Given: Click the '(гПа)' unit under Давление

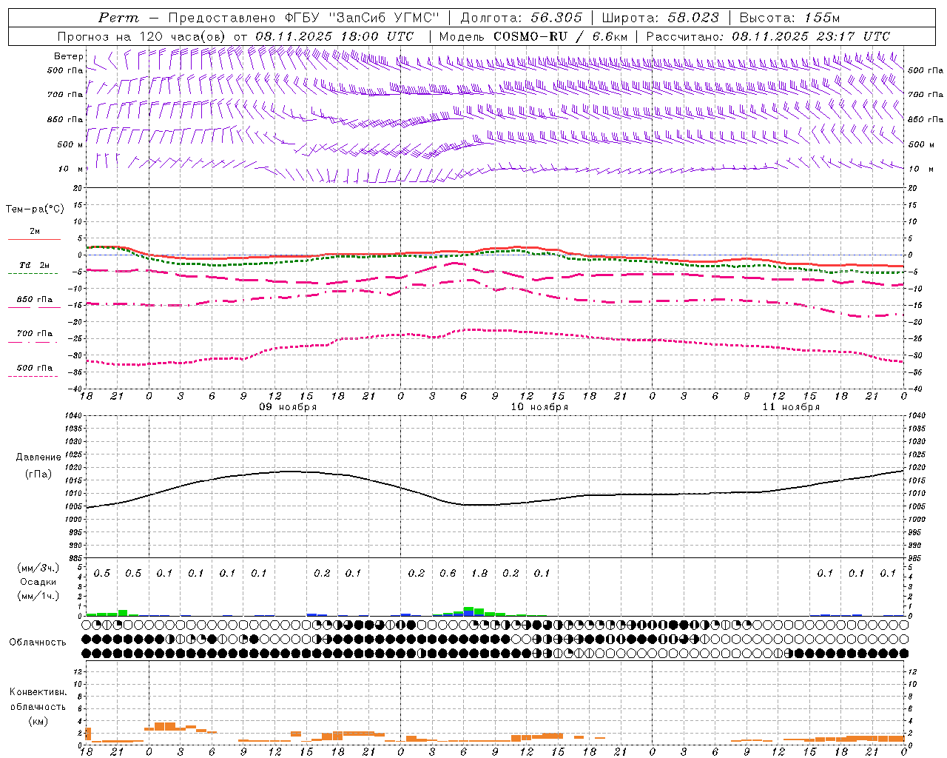Looking at the screenshot, I should (x=38, y=474).
